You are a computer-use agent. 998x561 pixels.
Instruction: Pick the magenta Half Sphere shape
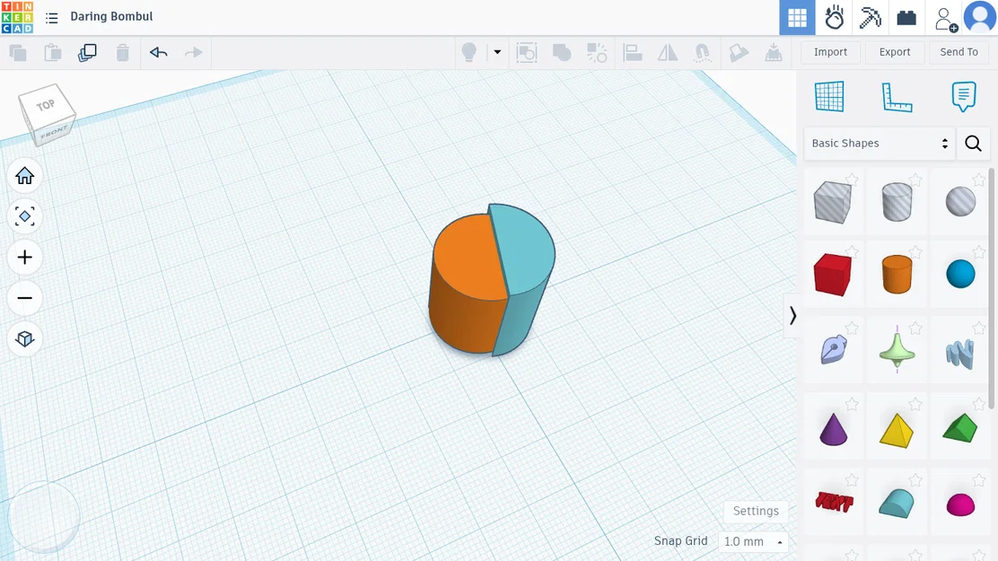coord(960,505)
